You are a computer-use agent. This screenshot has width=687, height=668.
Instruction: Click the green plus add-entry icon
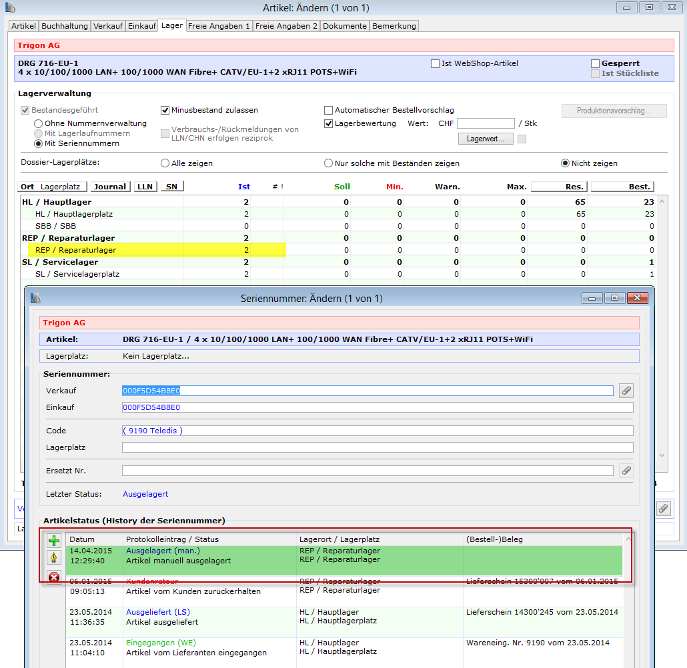click(53, 541)
